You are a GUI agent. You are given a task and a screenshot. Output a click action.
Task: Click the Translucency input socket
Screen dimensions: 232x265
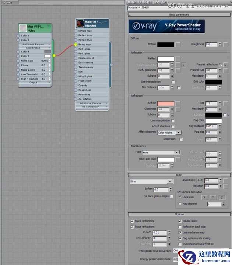75,67
